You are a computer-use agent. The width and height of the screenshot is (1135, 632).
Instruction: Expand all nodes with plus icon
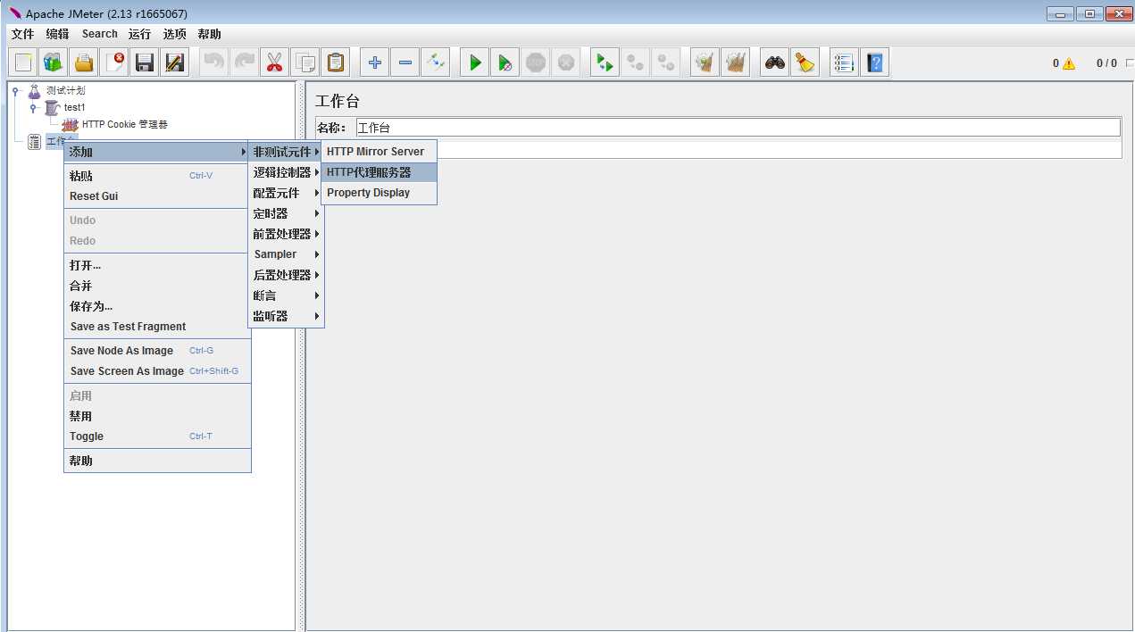(375, 62)
